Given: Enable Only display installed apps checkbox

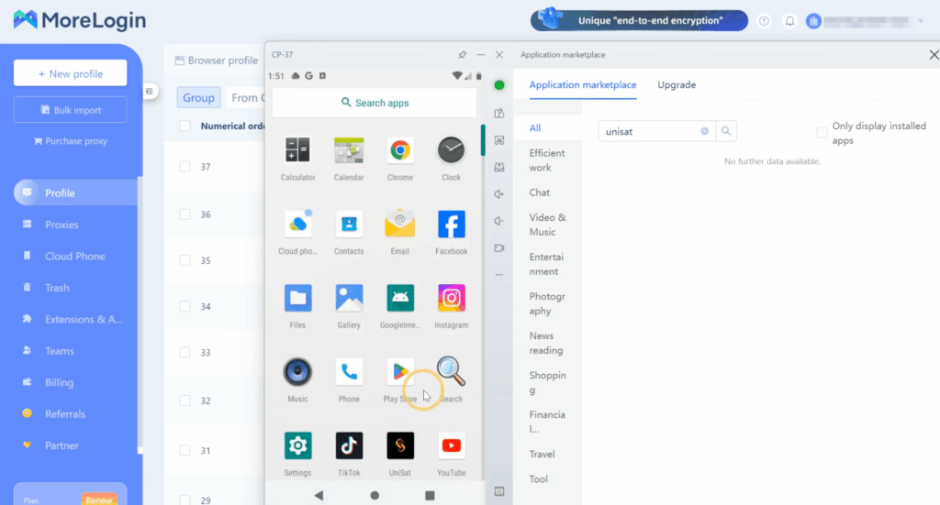Looking at the screenshot, I should (822, 133).
